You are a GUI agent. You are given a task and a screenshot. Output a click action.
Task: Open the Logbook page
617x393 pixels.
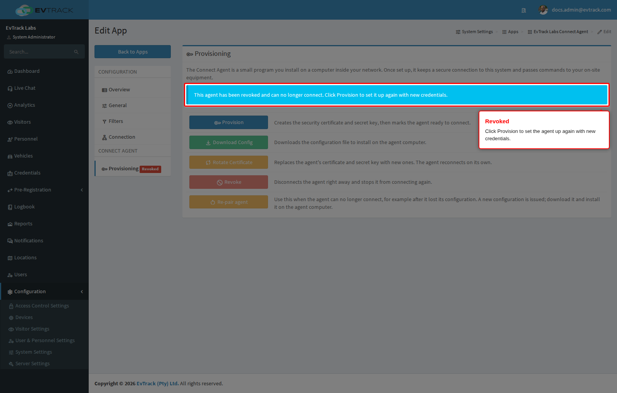(x=44, y=207)
